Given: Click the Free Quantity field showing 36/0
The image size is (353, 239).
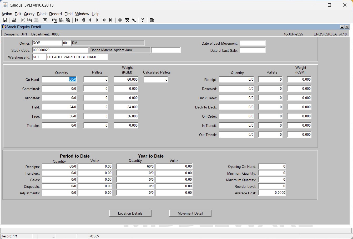Looking at the screenshot, I should point(59,116).
